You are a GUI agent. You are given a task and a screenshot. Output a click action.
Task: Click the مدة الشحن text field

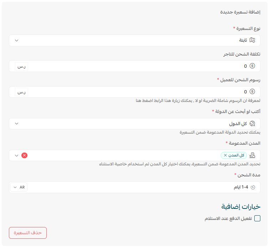[x=136, y=187]
